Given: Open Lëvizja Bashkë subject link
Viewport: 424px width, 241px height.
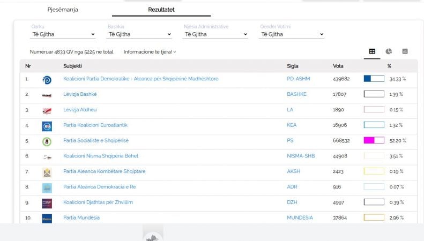Looking at the screenshot, I should point(80,94).
